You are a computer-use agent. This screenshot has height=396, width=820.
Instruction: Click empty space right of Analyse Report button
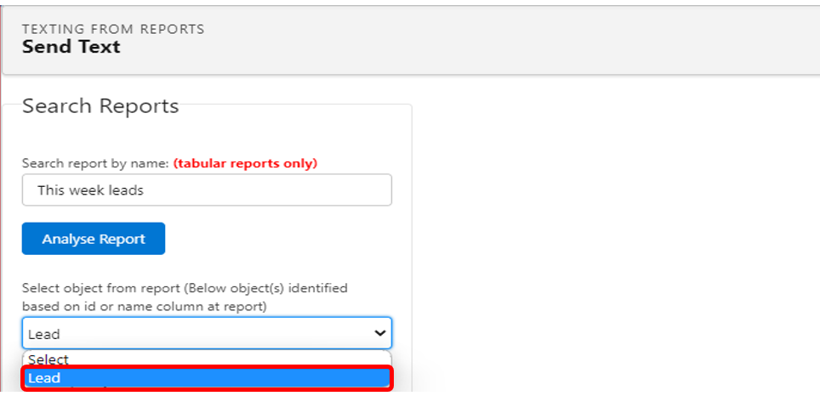click(281, 239)
